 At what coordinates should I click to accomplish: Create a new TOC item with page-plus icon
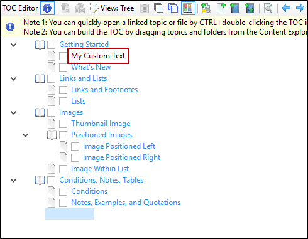pyautogui.click(x=221, y=8)
